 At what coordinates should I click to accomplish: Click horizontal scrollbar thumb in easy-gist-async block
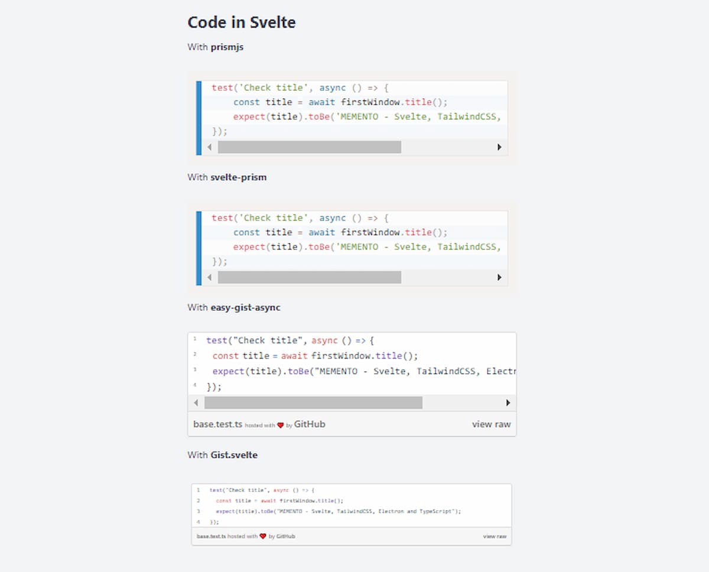click(x=313, y=403)
